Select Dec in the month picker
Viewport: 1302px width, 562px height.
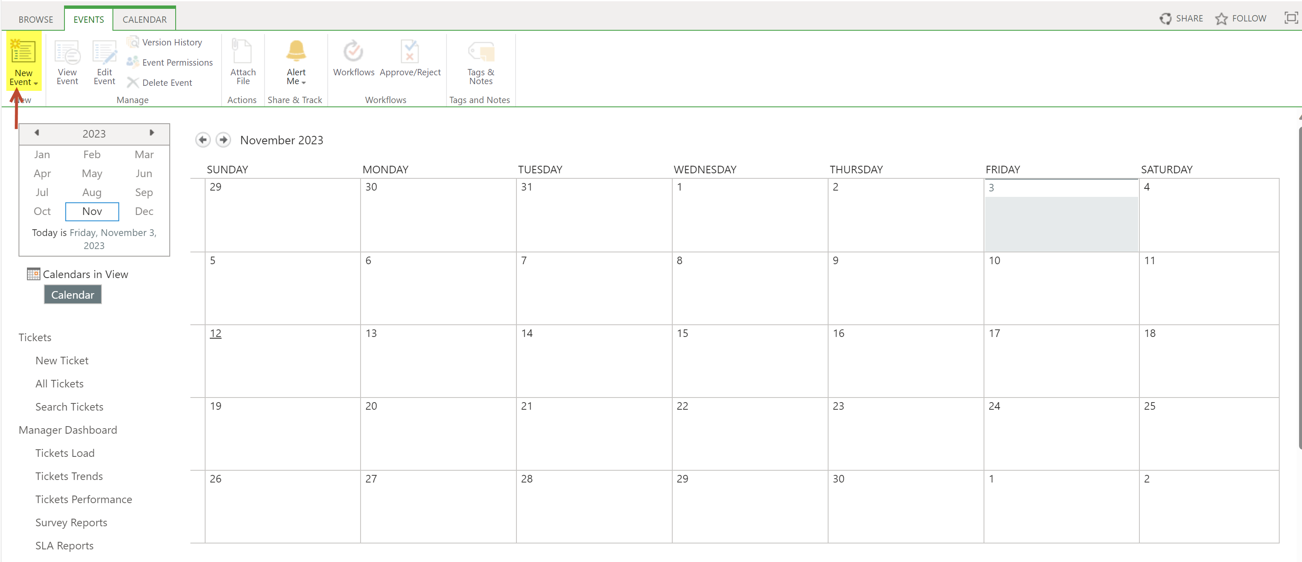pyautogui.click(x=144, y=212)
